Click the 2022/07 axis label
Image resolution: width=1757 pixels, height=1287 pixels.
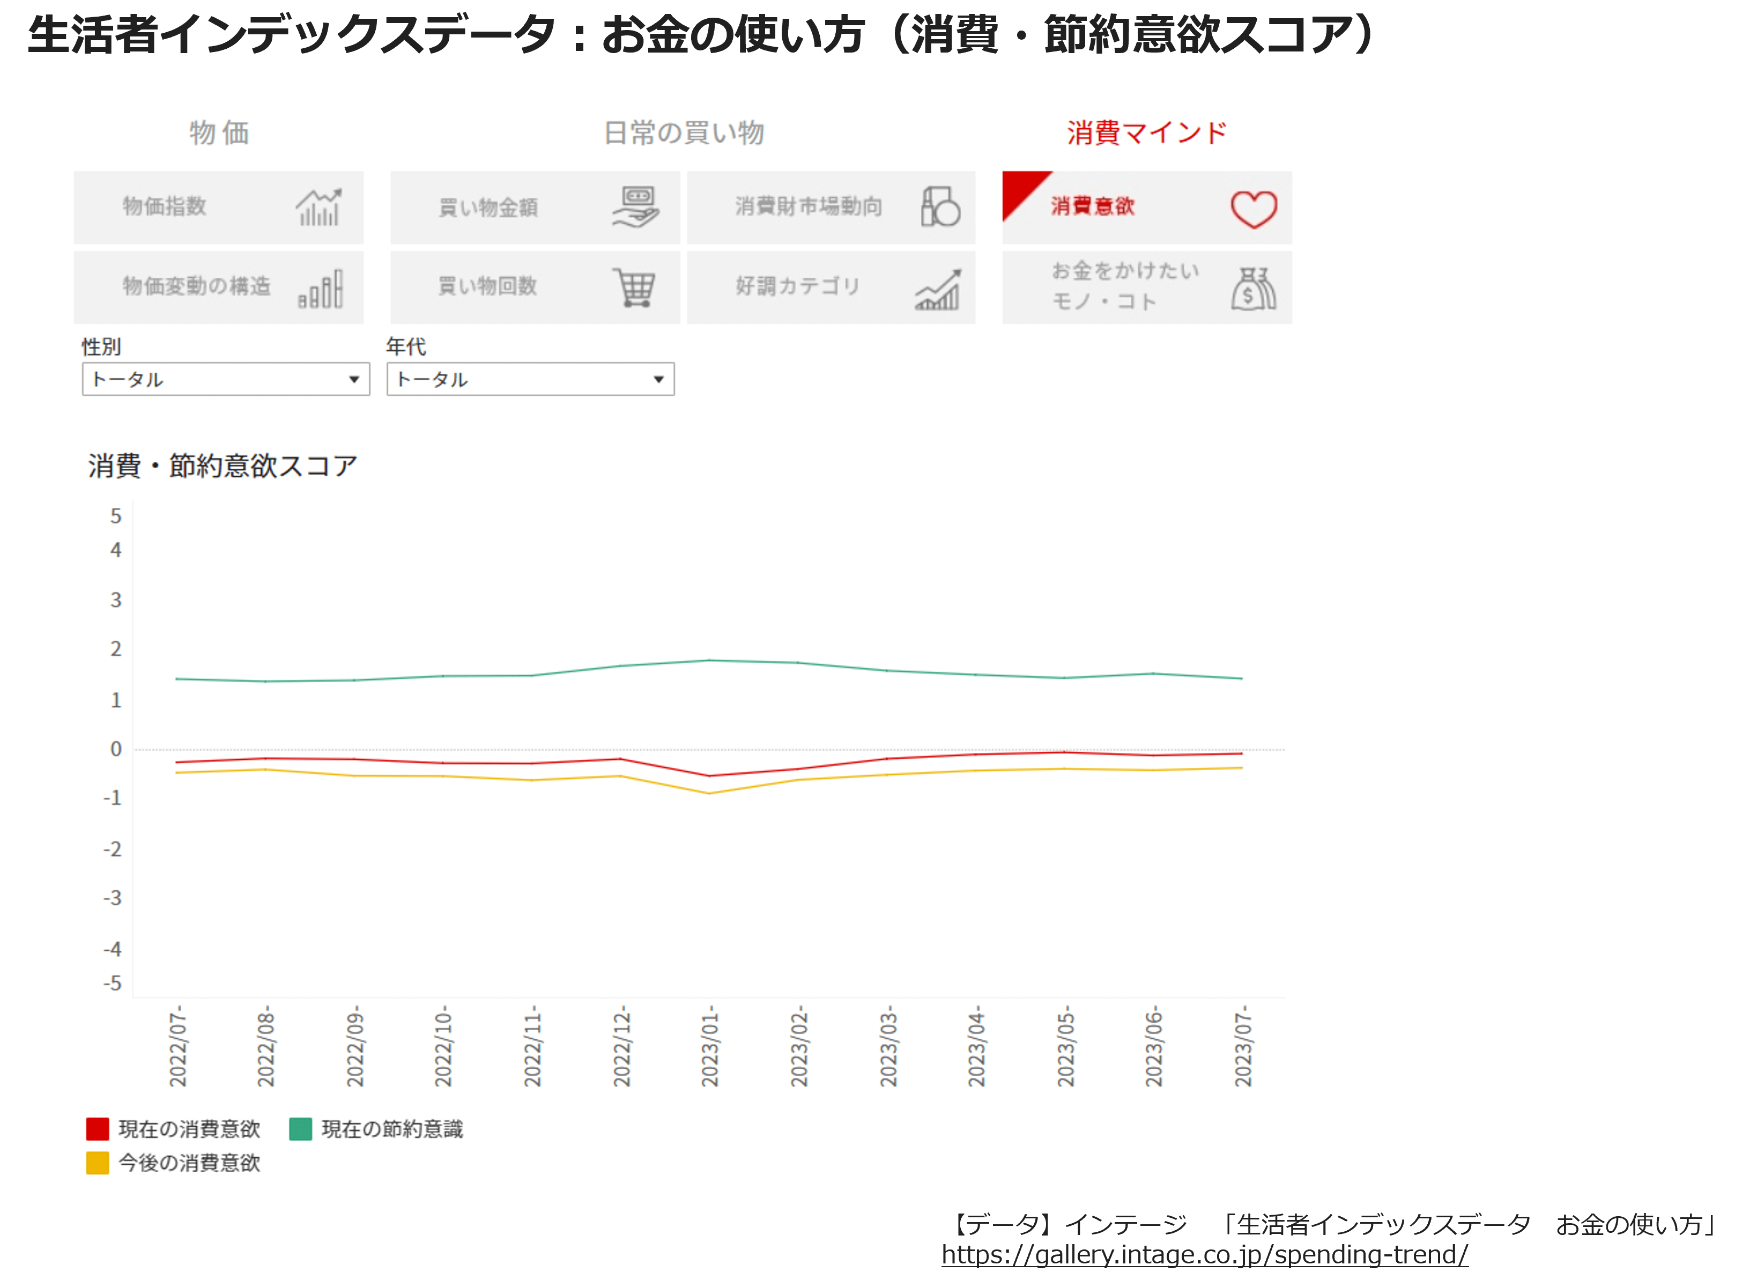point(177,1046)
